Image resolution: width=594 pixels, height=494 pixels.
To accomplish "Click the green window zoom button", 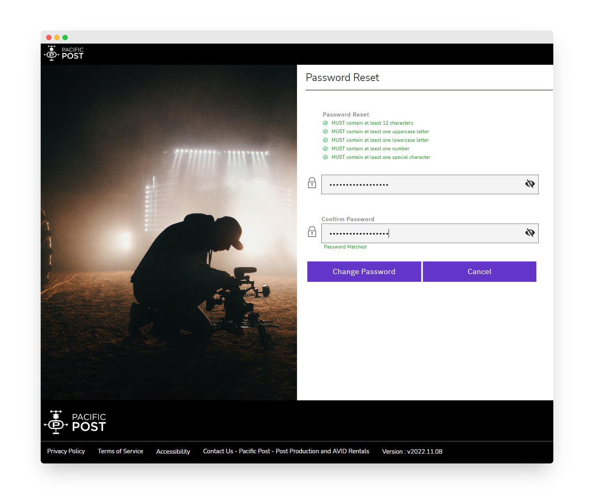I will (x=65, y=37).
